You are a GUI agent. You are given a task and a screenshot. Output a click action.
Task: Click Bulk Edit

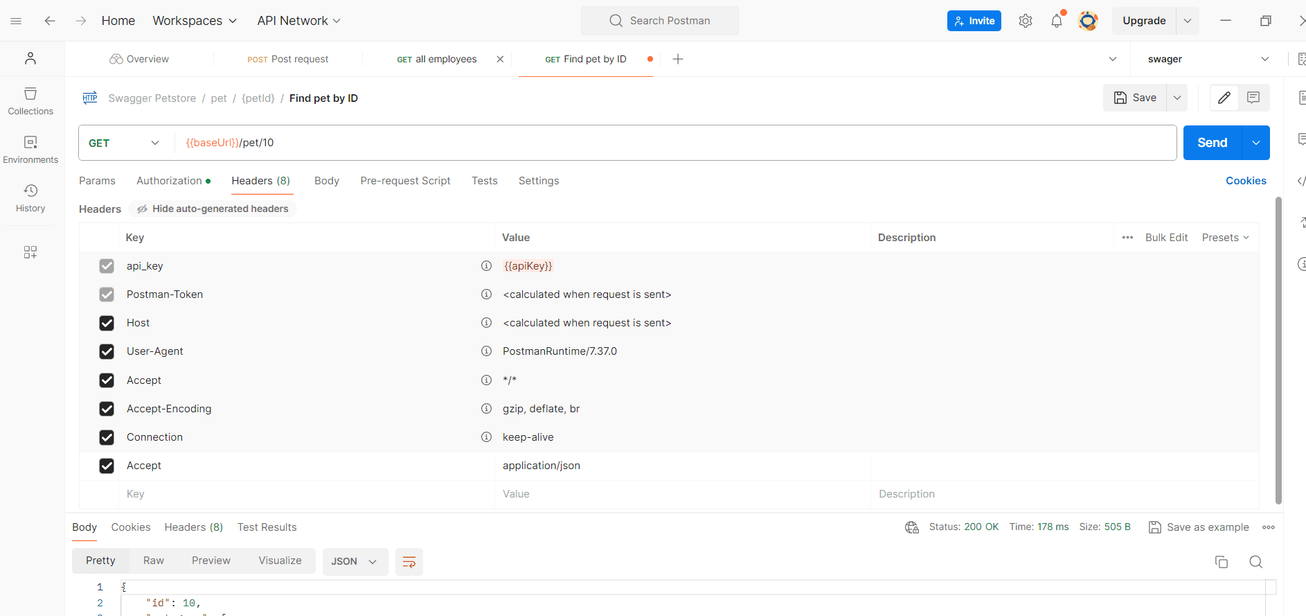[1166, 238]
